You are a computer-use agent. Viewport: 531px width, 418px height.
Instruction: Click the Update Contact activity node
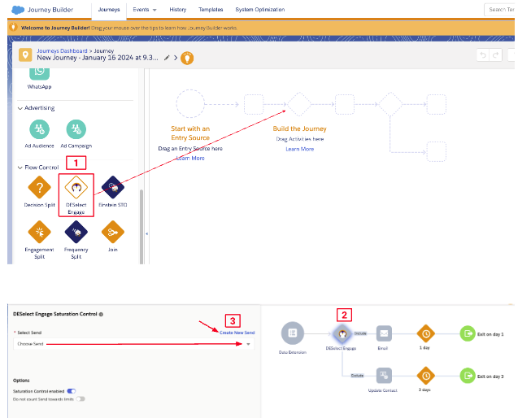click(x=384, y=376)
